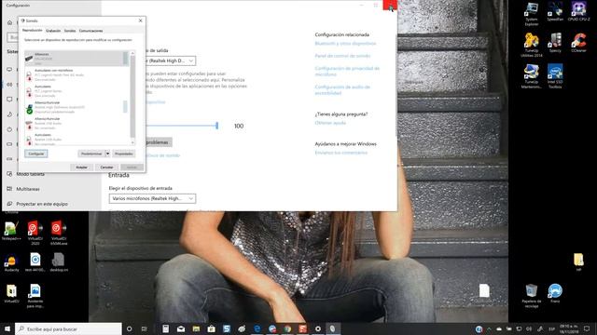597x335 pixels.
Task: Open Audacity desktop icon
Action: point(11,262)
